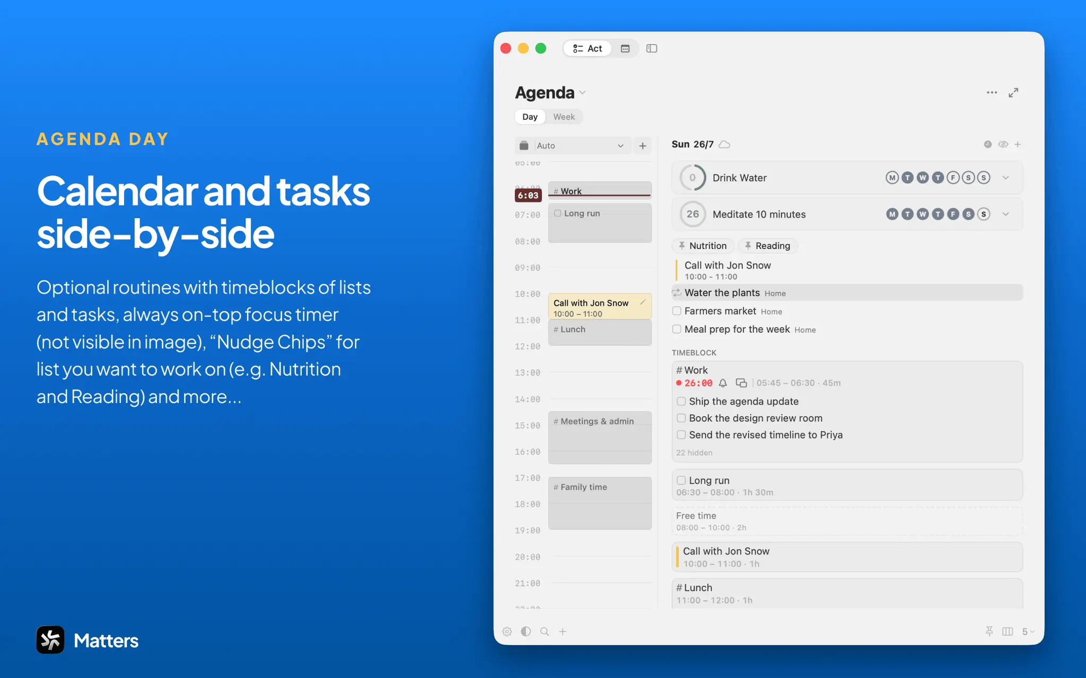Toggle Monday for Meditate 10 minutes habit
Viewport: 1086px width, 678px height.
click(892, 215)
